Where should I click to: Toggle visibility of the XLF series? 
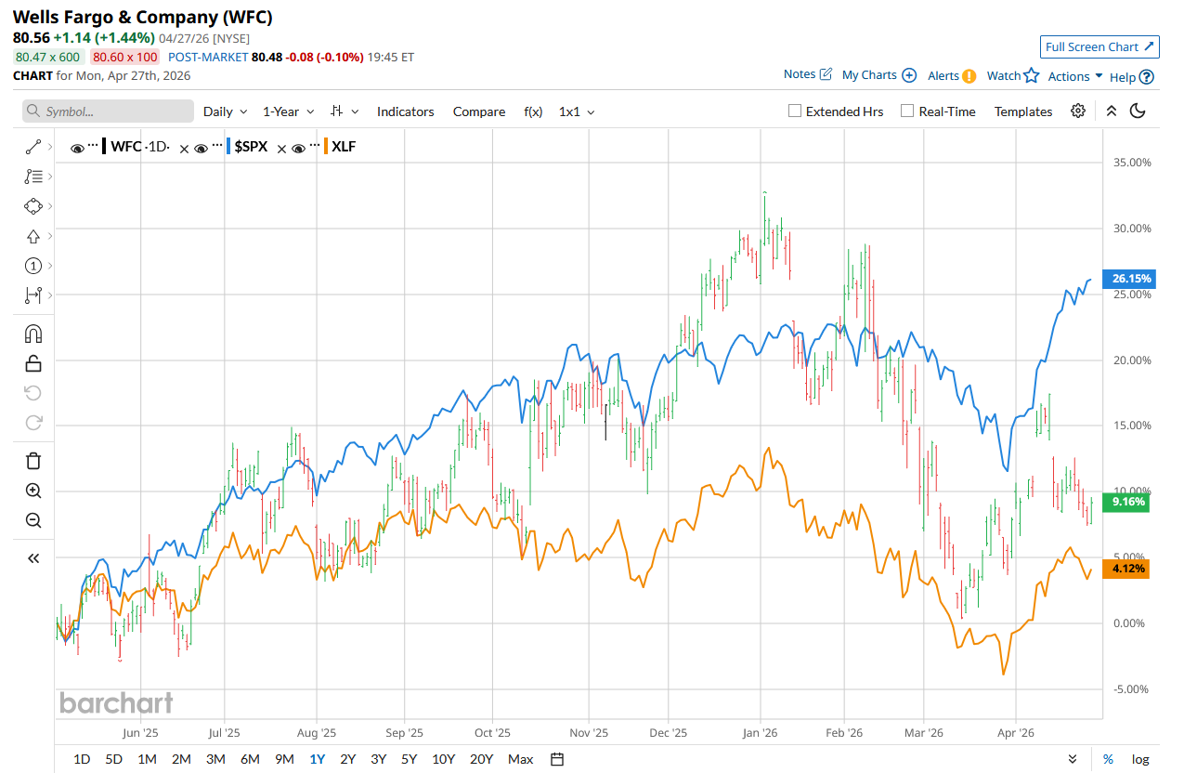(x=299, y=147)
